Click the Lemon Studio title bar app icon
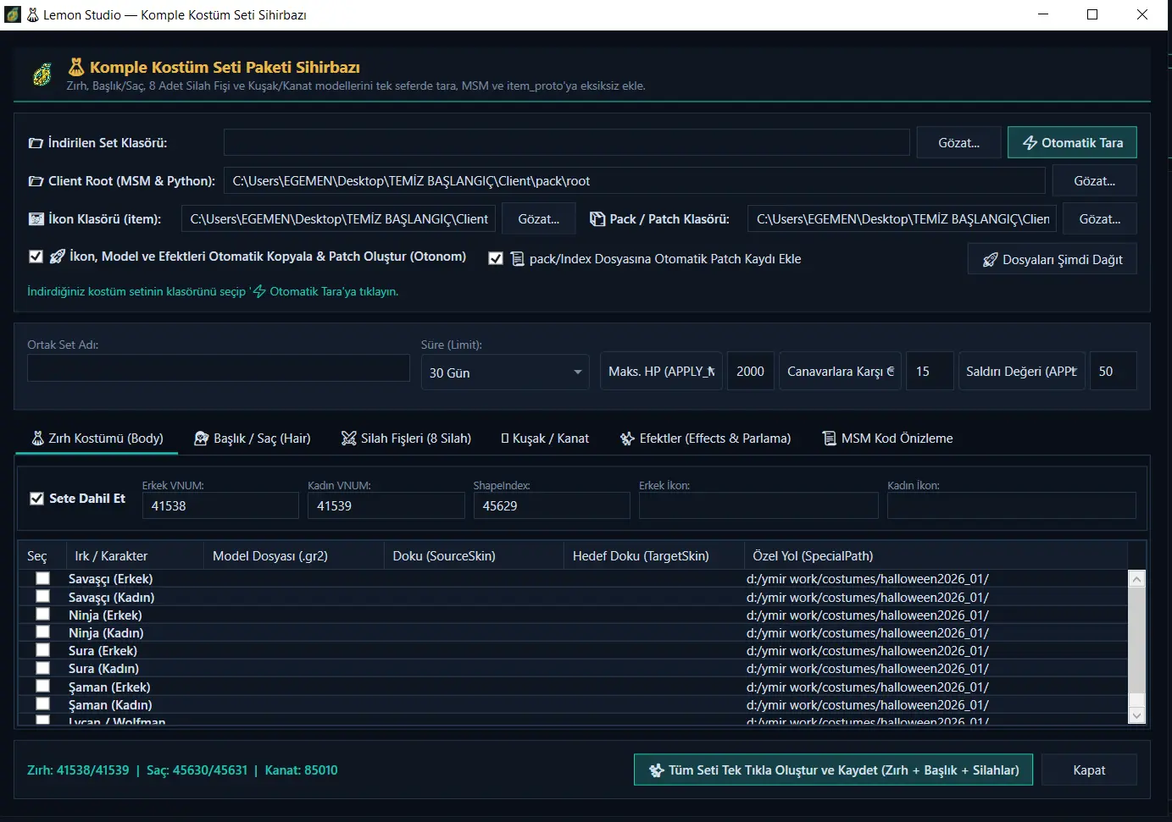Image resolution: width=1172 pixels, height=822 pixels. coord(13,14)
